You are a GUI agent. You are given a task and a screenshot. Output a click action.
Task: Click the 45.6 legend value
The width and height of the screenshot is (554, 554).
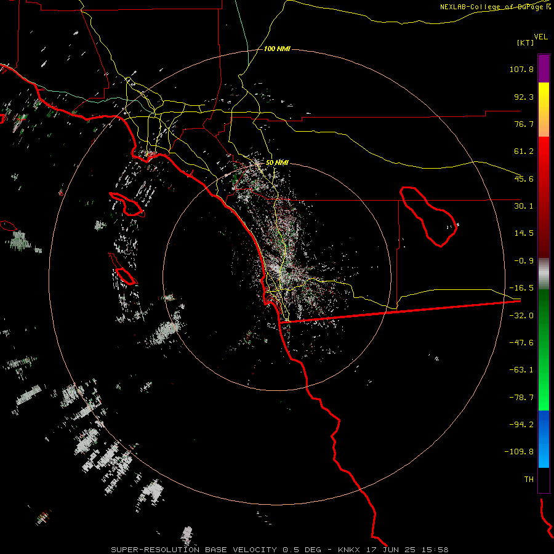(x=524, y=179)
